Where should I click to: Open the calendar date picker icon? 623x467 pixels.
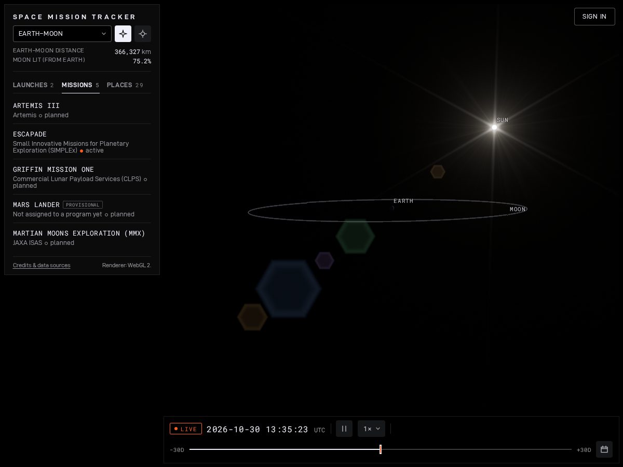tap(604, 449)
